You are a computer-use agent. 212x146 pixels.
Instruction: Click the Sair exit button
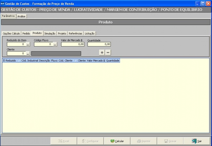(x=197, y=141)
